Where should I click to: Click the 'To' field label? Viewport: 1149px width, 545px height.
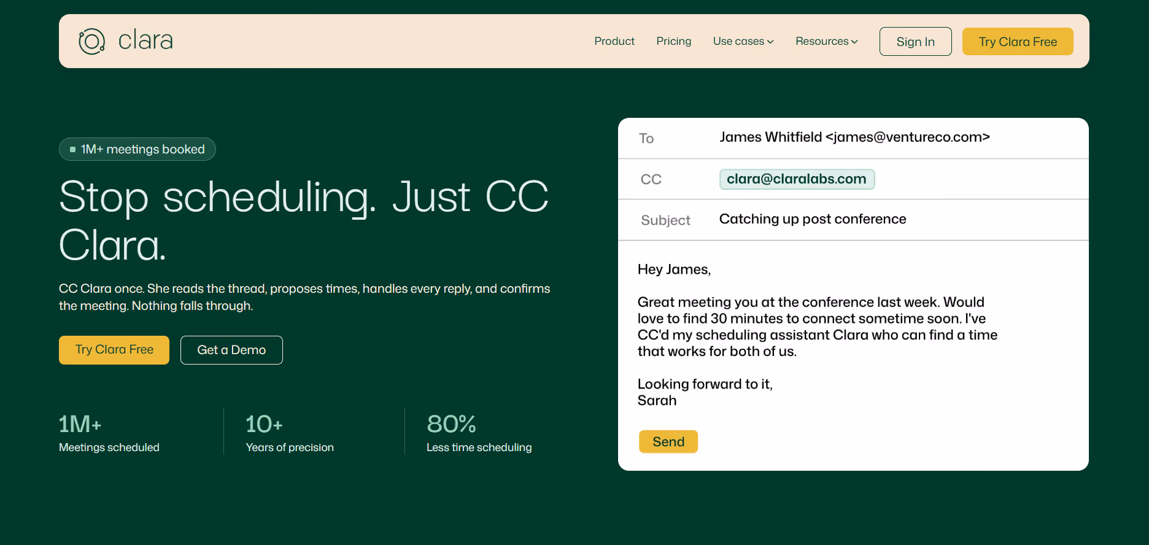pos(646,139)
